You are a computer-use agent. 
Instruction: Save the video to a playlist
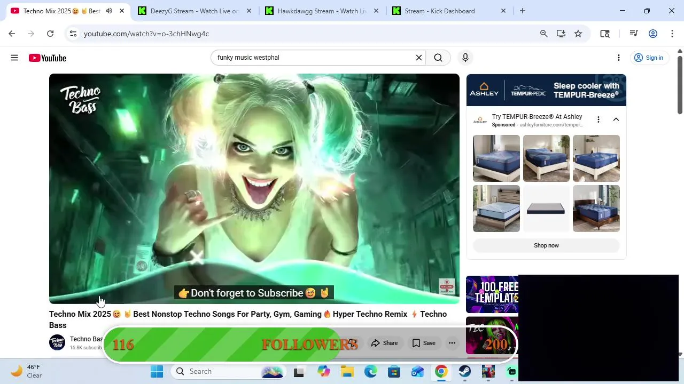(424, 343)
